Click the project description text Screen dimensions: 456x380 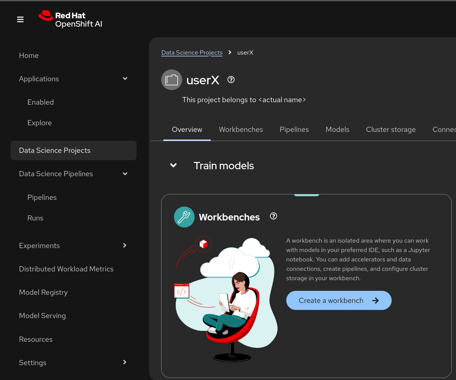[244, 100]
